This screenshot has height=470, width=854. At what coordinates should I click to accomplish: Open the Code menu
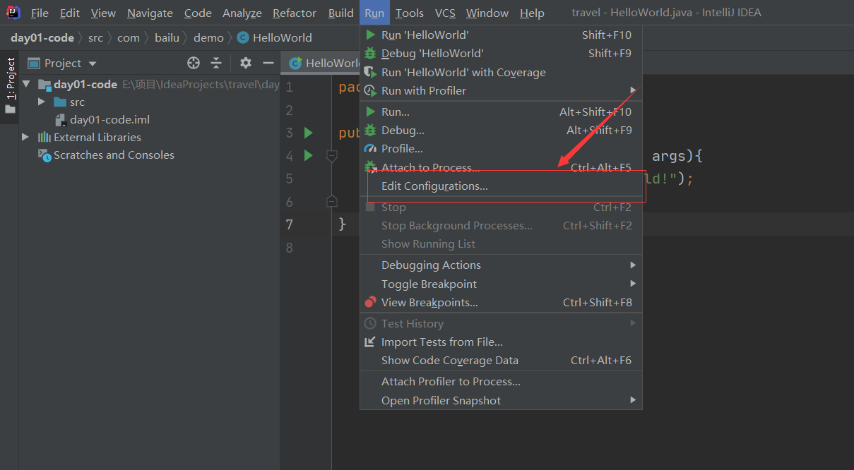tap(198, 13)
